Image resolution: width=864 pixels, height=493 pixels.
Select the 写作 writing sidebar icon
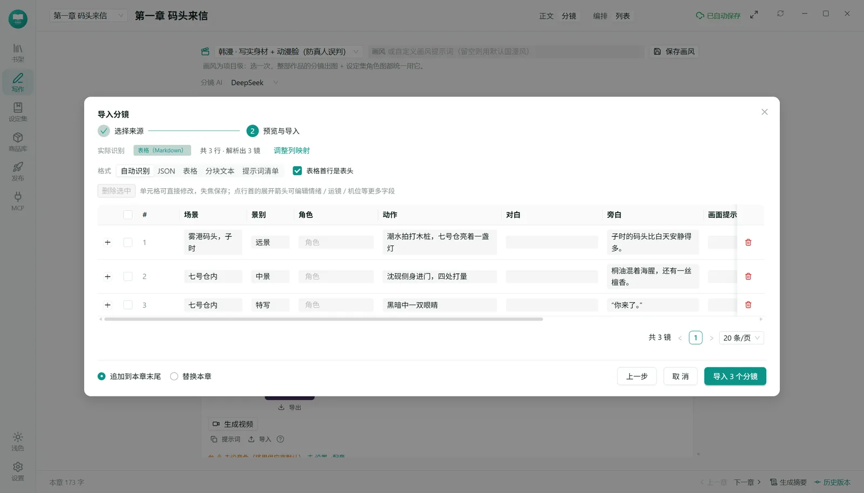pyautogui.click(x=18, y=82)
